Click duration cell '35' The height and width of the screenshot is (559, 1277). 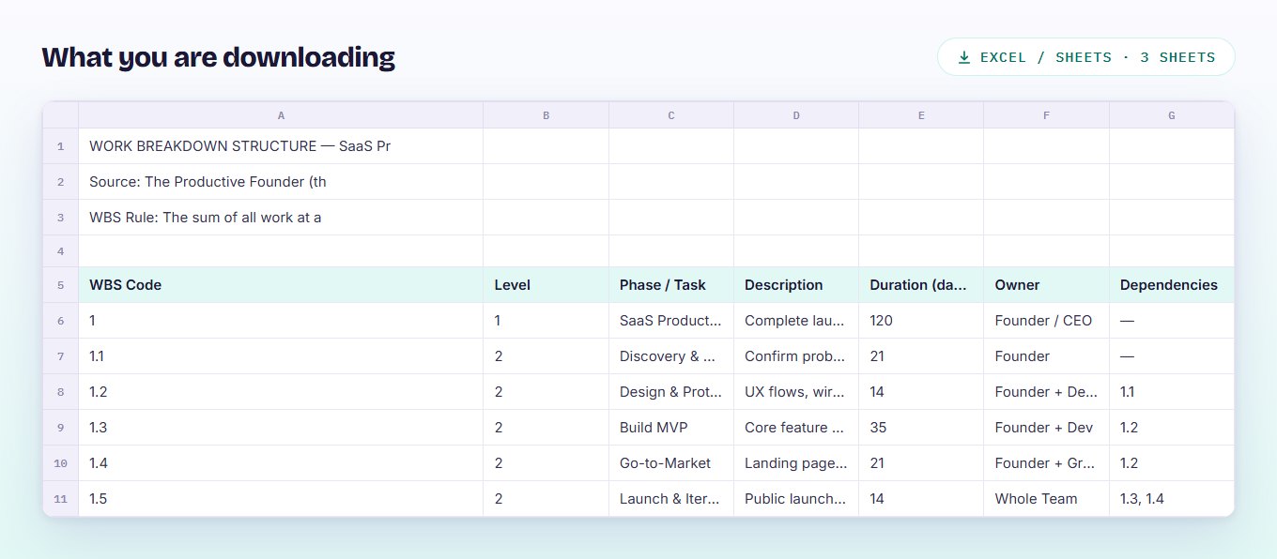[x=921, y=428]
